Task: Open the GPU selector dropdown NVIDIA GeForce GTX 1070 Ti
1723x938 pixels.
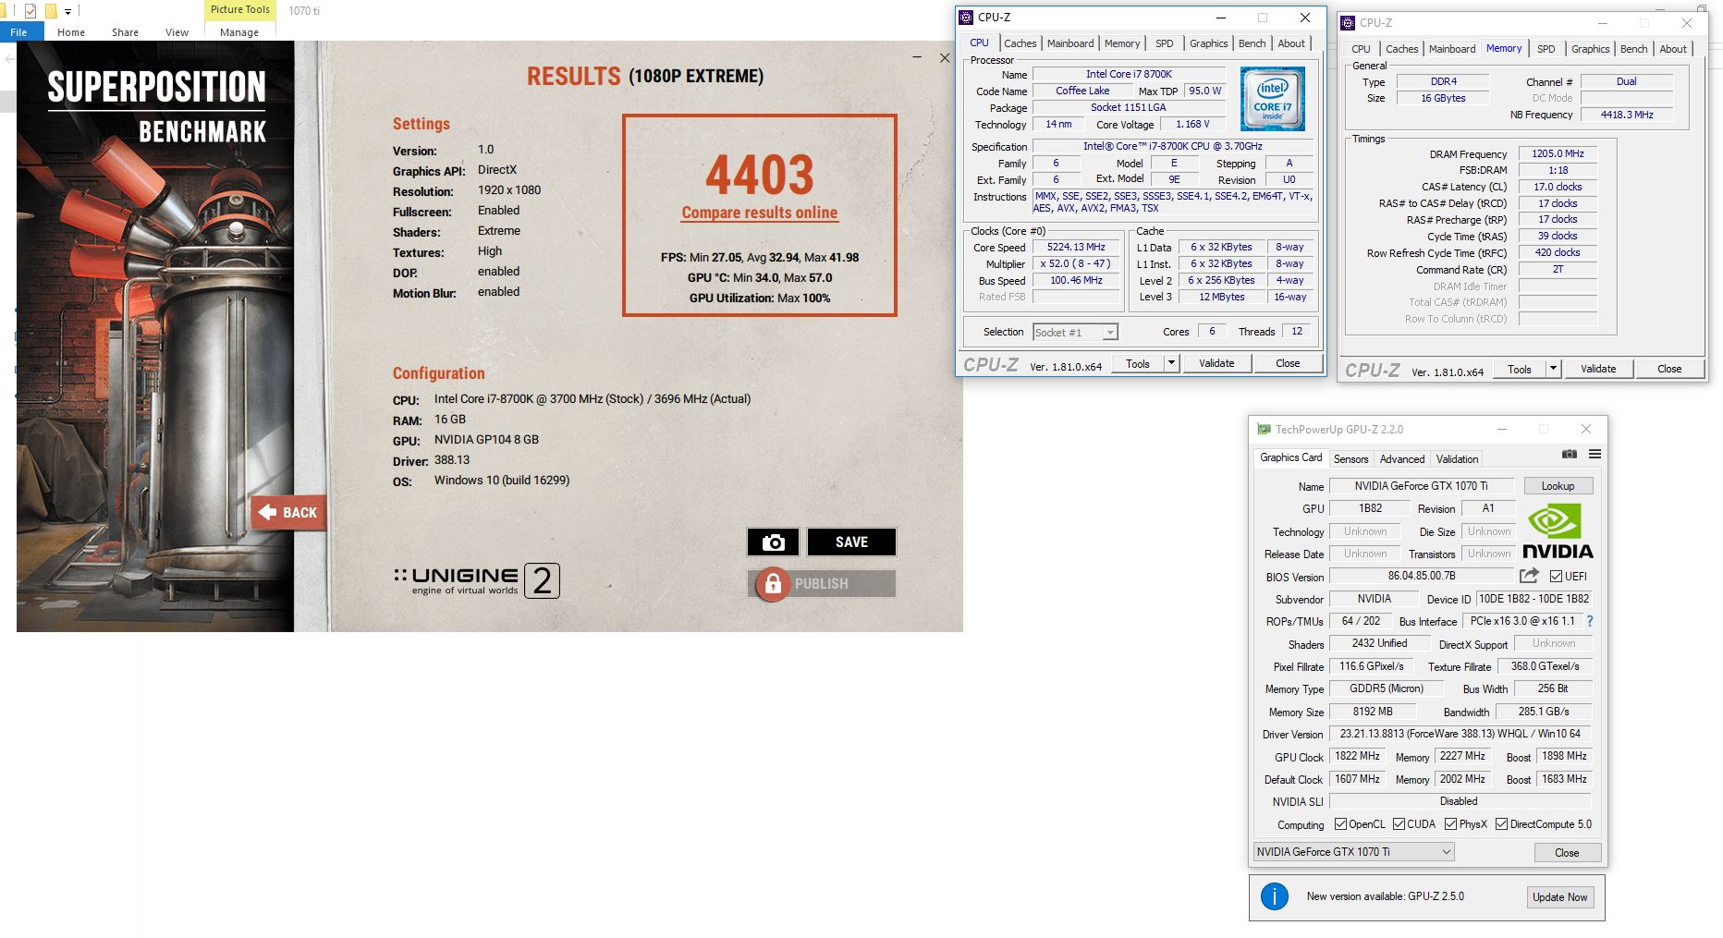Action: pos(1353,852)
